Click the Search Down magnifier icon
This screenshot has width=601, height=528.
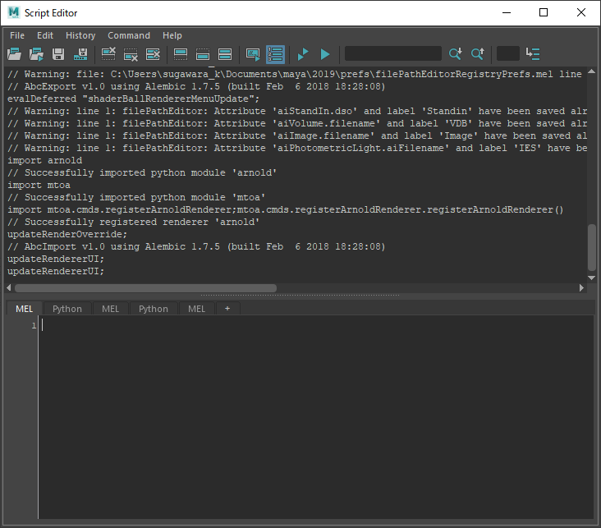tap(456, 54)
